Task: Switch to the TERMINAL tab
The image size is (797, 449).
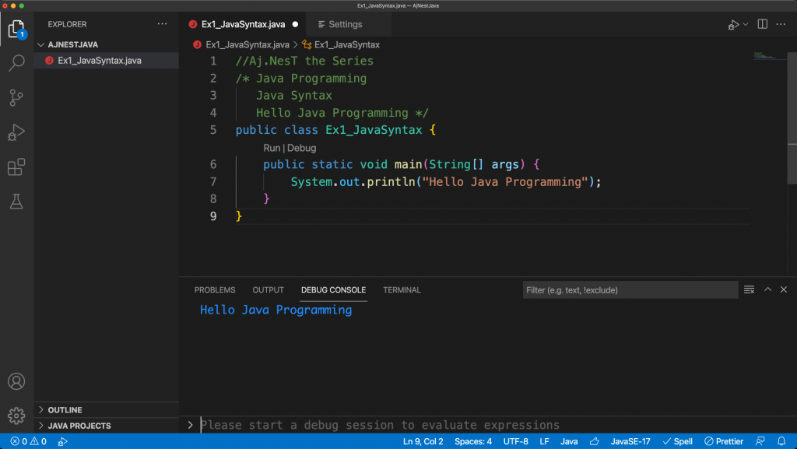Action: pos(402,290)
